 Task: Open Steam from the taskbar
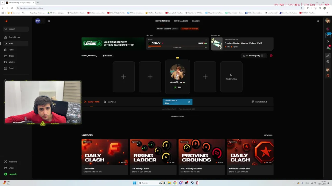tap(192, 183)
